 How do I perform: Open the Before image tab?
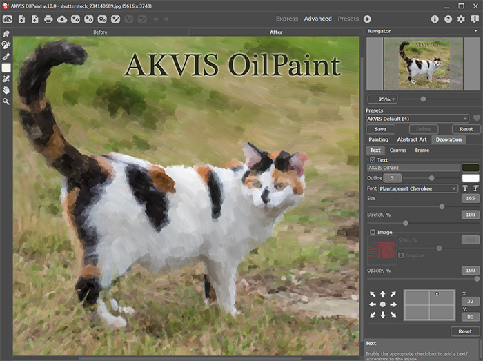100,32
